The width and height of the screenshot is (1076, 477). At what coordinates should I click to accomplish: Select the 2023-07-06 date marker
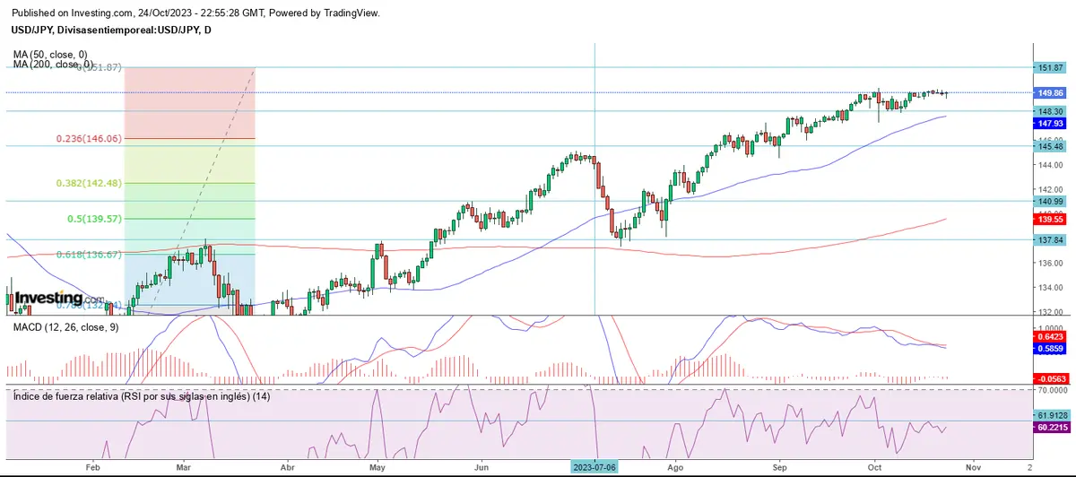coord(595,467)
